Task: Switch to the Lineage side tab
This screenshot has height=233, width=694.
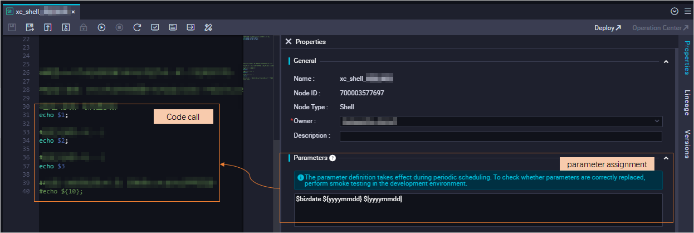Action: coord(687,103)
